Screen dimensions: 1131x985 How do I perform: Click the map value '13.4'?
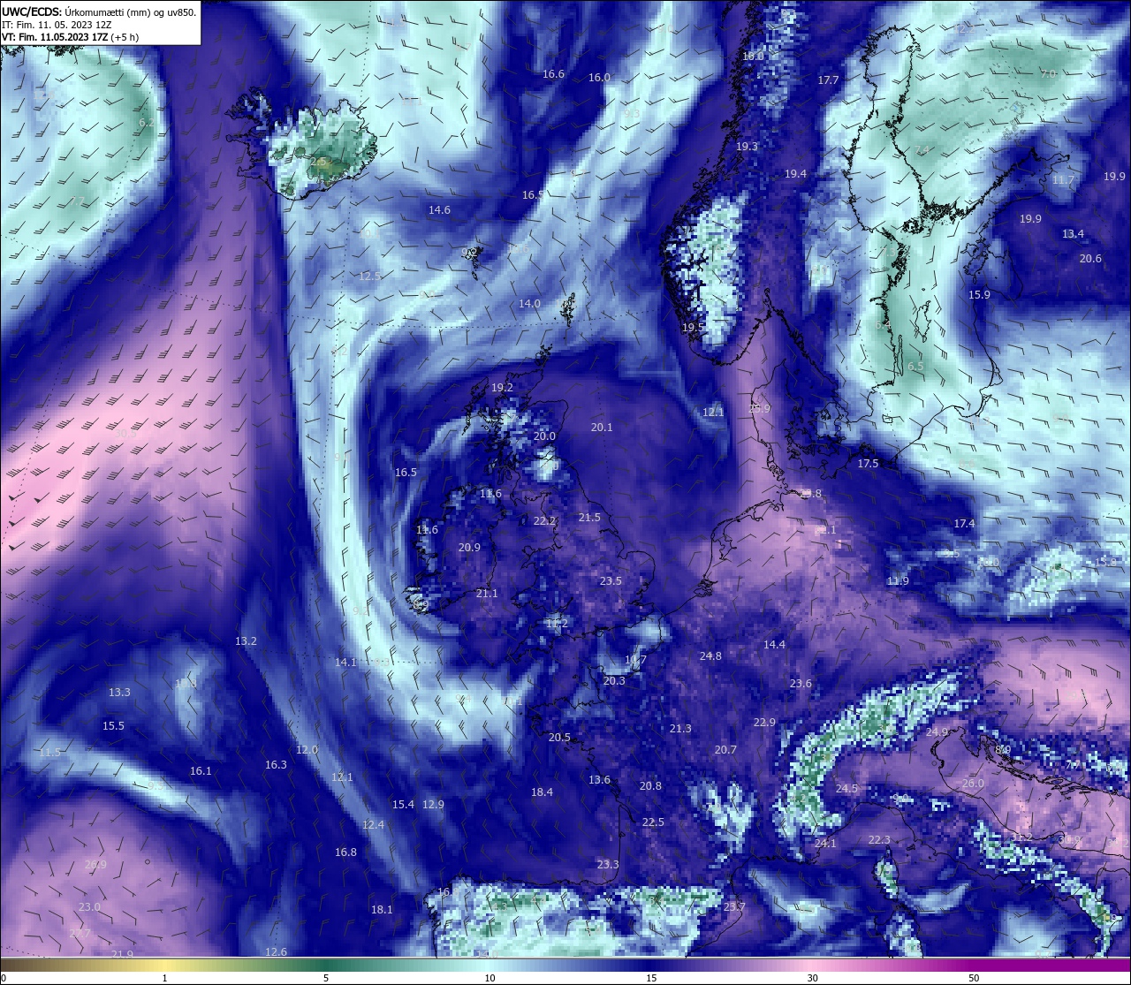click(1073, 234)
